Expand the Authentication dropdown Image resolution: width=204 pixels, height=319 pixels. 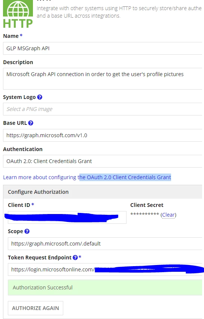[x=103, y=161]
